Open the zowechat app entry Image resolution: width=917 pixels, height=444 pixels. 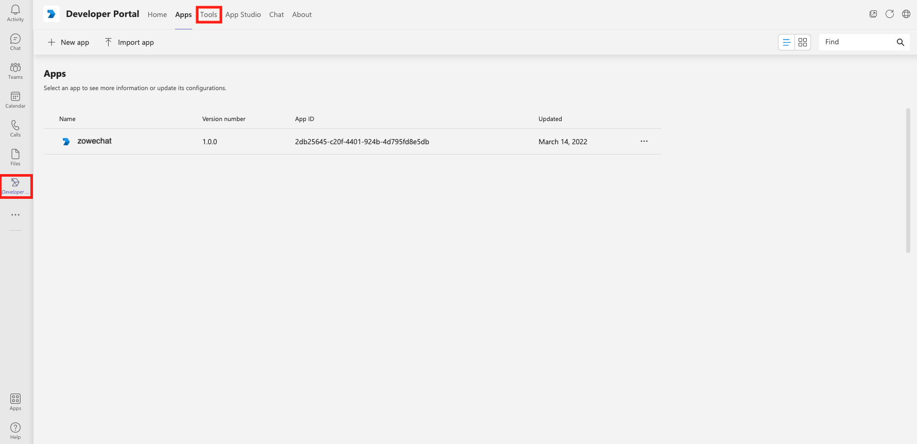pos(94,141)
